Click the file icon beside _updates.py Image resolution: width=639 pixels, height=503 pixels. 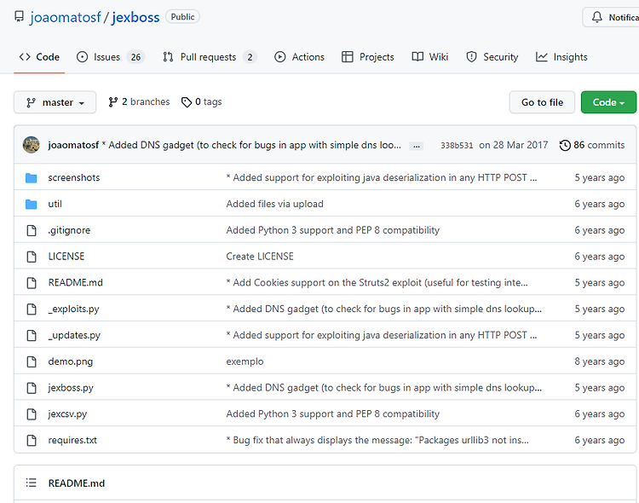coord(32,335)
